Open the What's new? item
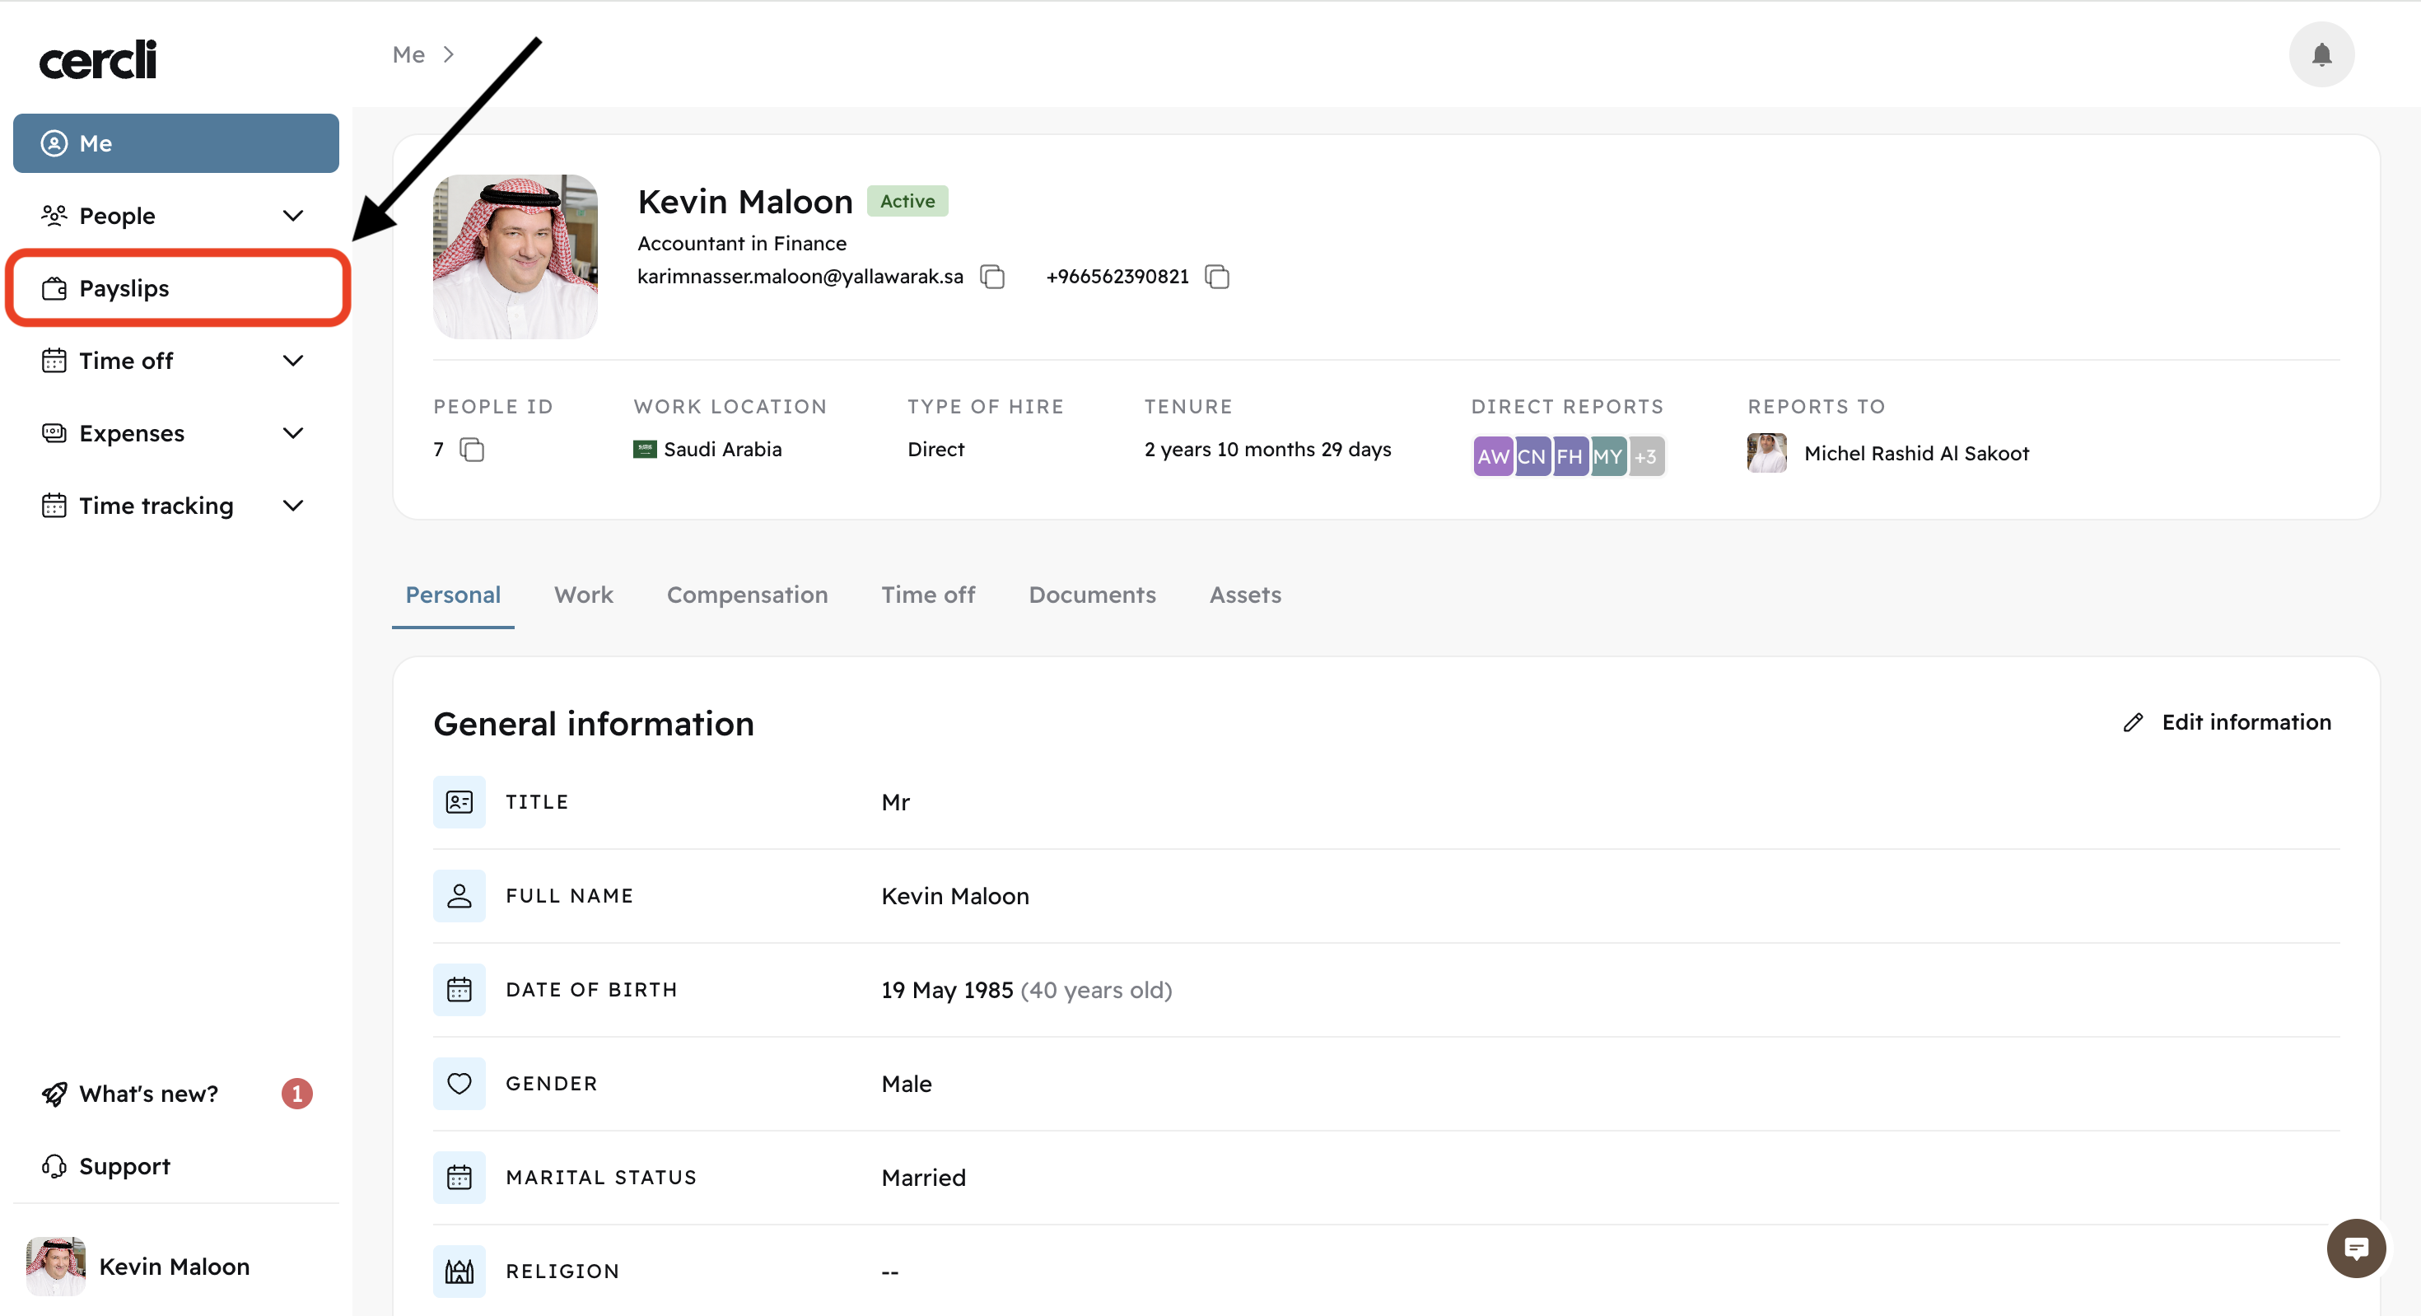 pyautogui.click(x=148, y=1094)
